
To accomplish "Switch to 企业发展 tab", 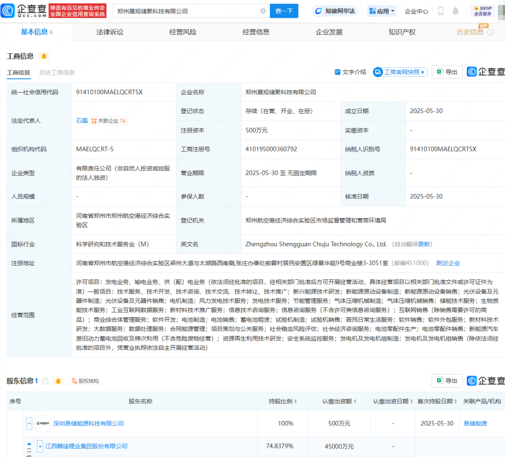I will point(329,32).
